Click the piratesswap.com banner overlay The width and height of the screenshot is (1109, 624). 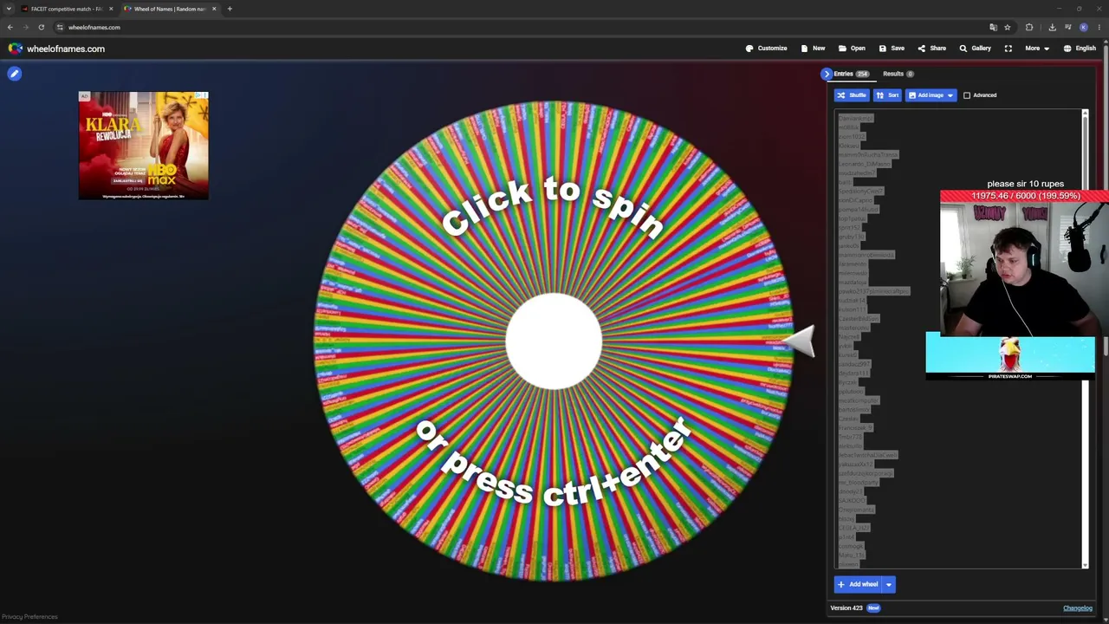pos(1010,356)
